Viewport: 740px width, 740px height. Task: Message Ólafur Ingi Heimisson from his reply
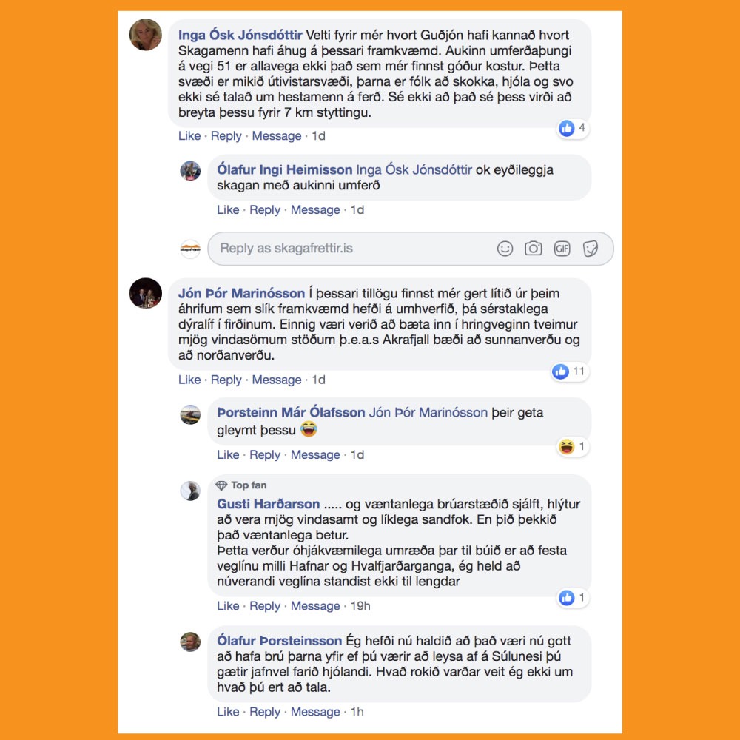[315, 210]
